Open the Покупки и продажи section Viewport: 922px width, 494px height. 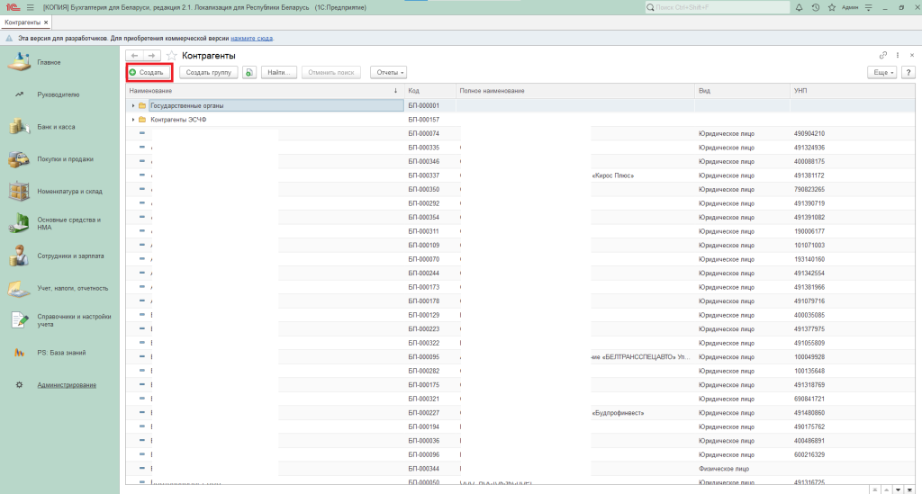65,159
